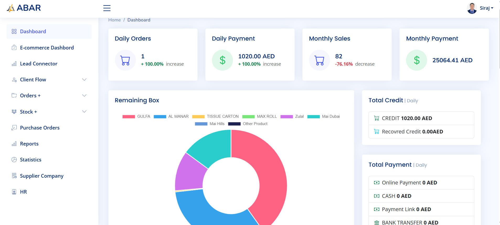The image size is (500, 225).
Task: Click the Dashboard breadcrumb
Action: [x=139, y=20]
